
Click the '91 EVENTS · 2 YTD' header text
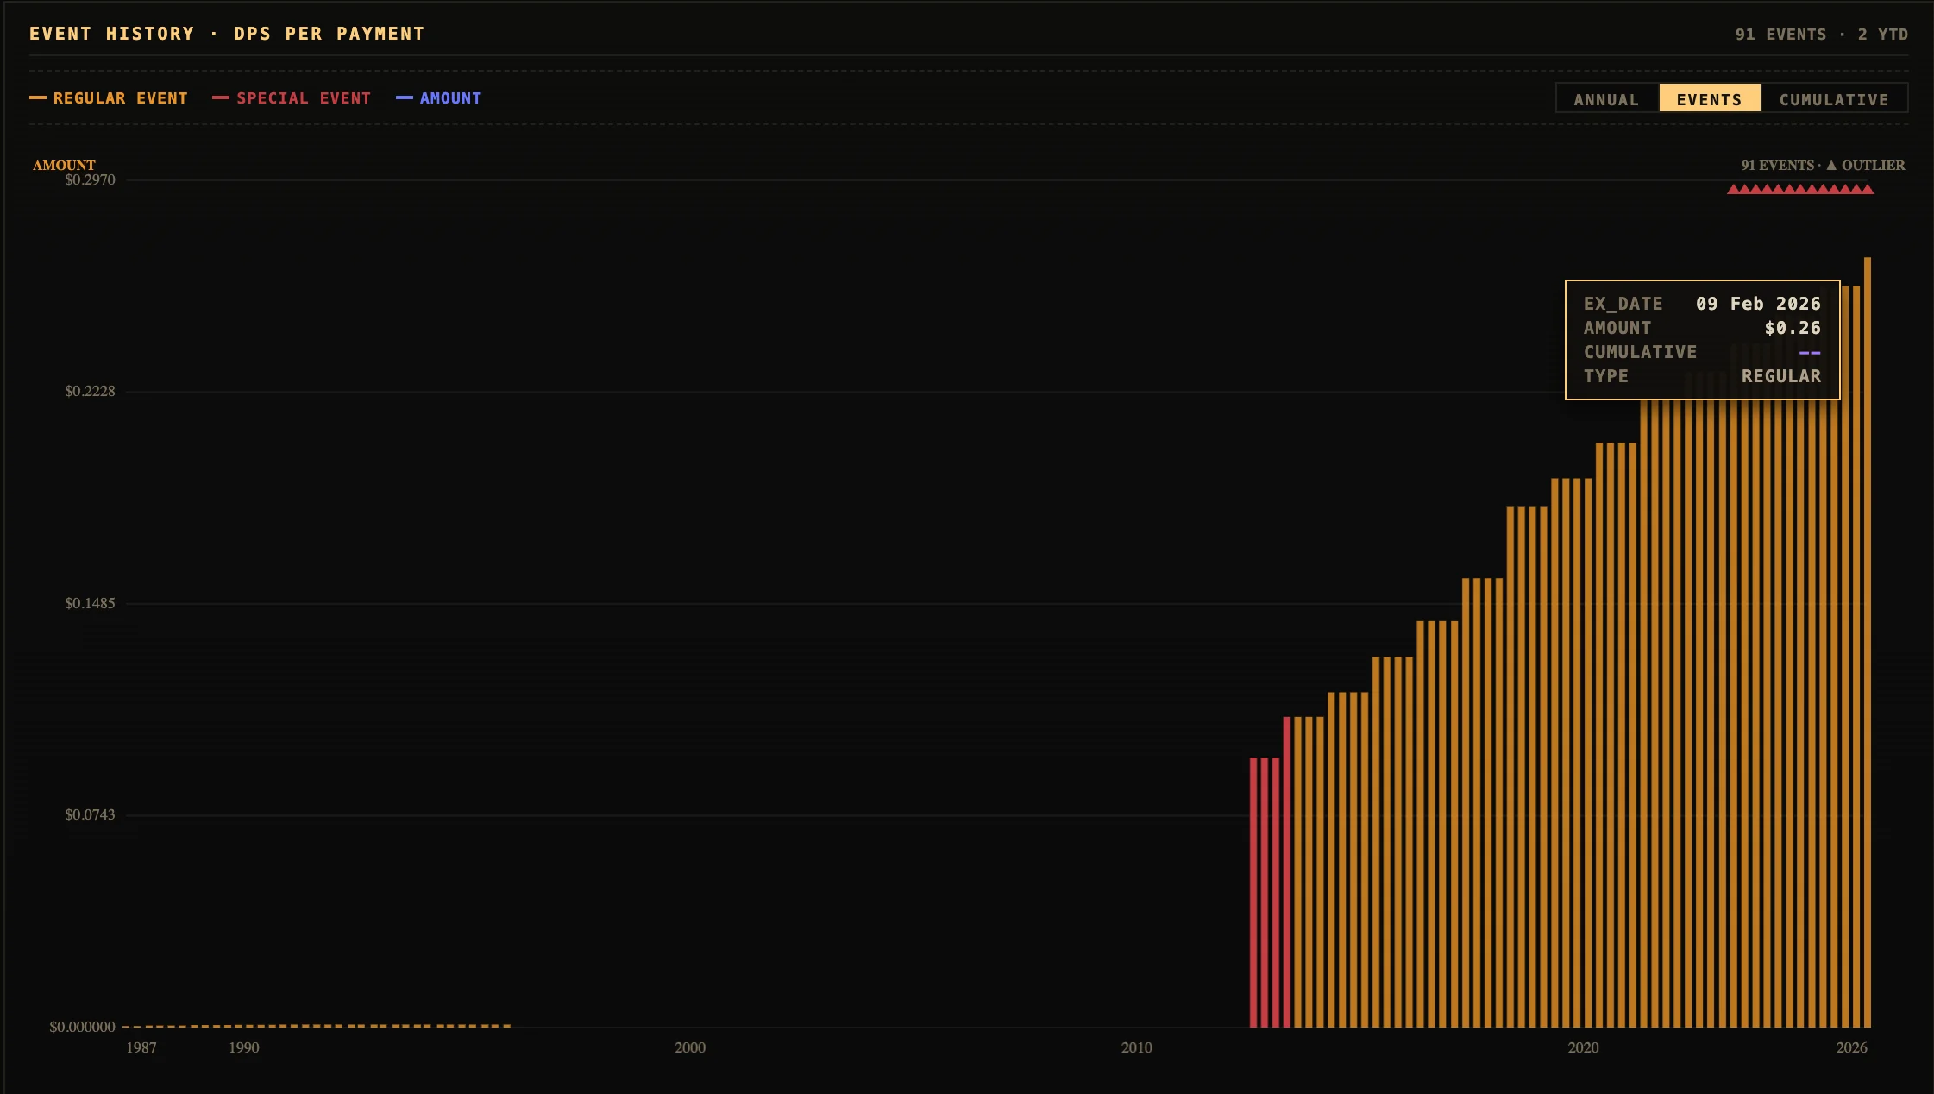pyautogui.click(x=1822, y=35)
